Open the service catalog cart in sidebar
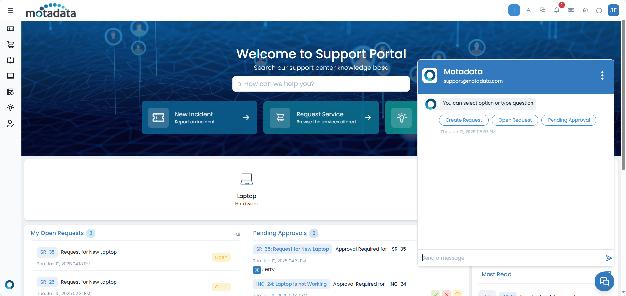626x296 pixels. tap(10, 45)
